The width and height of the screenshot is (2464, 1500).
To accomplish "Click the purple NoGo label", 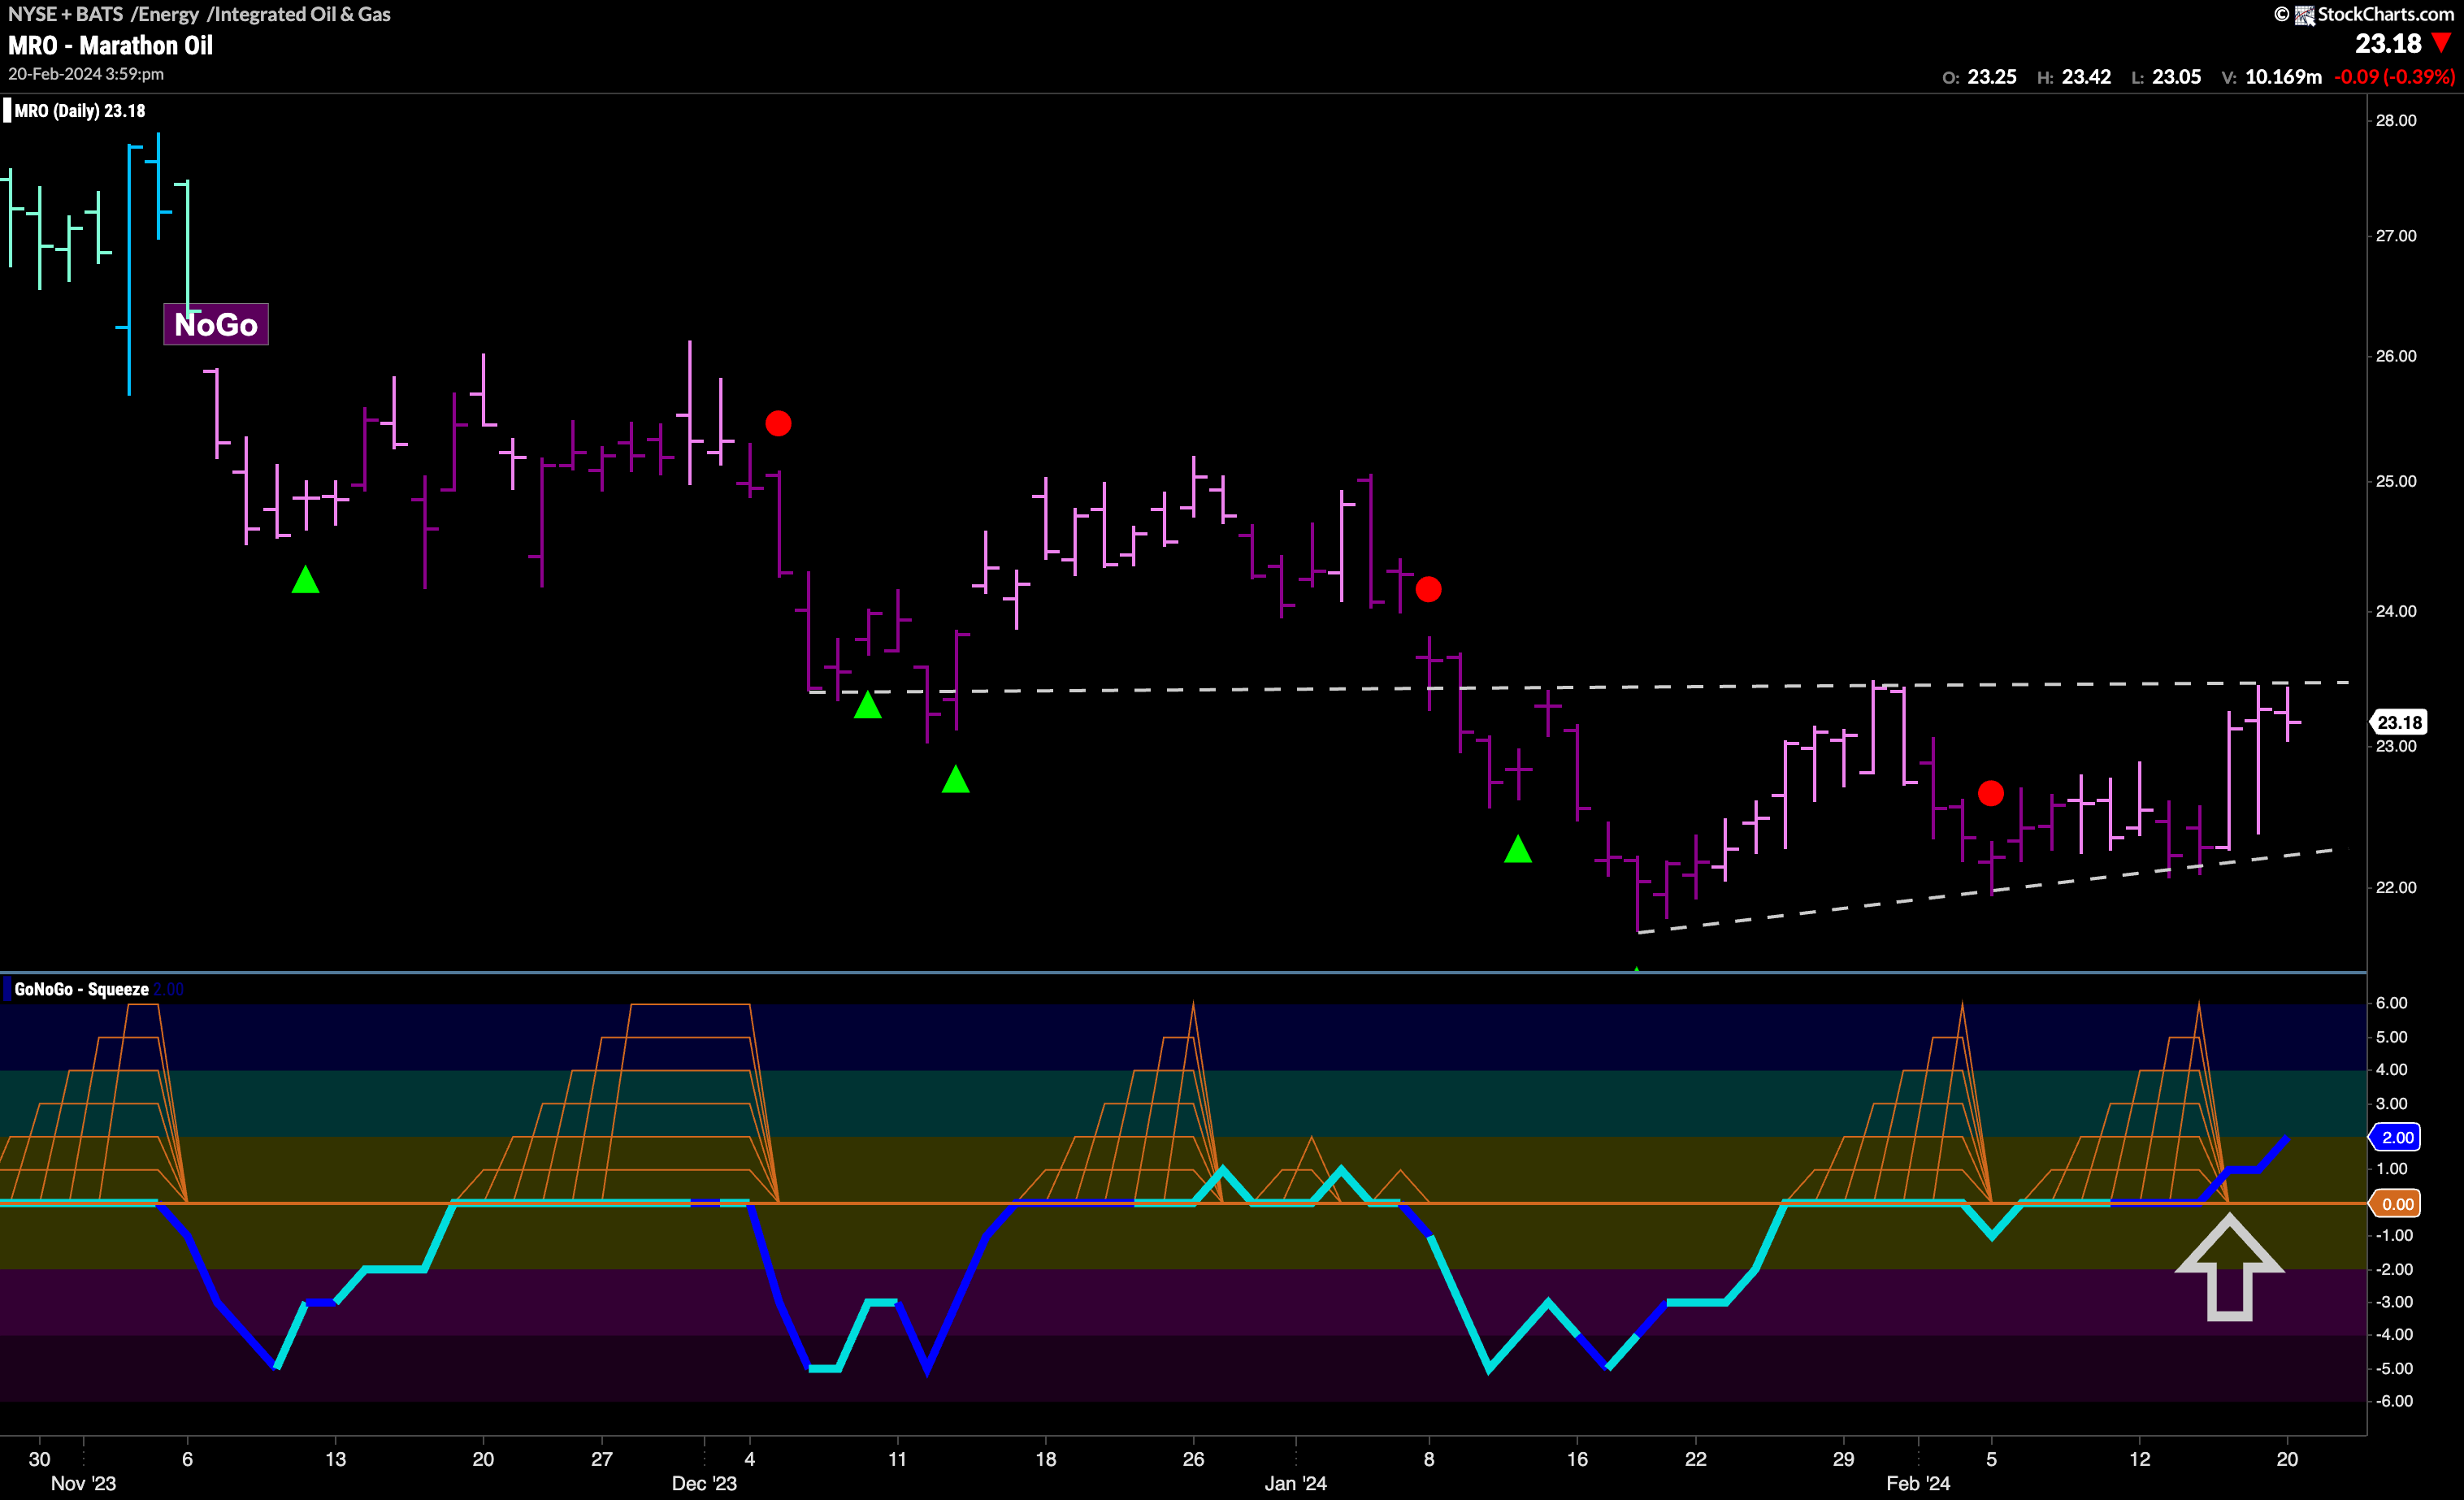I will [x=216, y=324].
